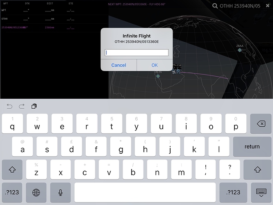Tap the OTHH 253940N/05 search field text

point(240,6)
